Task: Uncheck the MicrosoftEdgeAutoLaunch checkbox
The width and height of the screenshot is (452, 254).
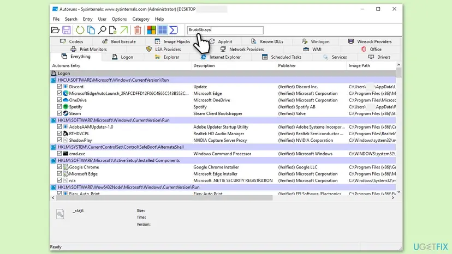Action: (60, 93)
